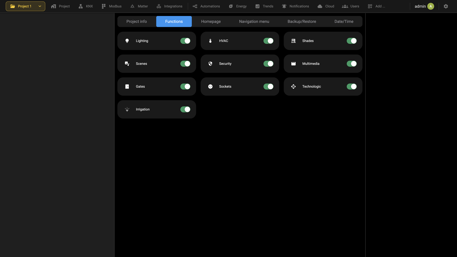The height and width of the screenshot is (257, 457).
Task: Turn off the Multimedia toggle
Action: (x=352, y=64)
